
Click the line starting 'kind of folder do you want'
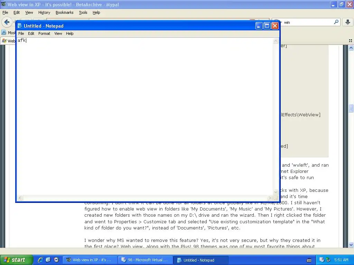[162, 228]
